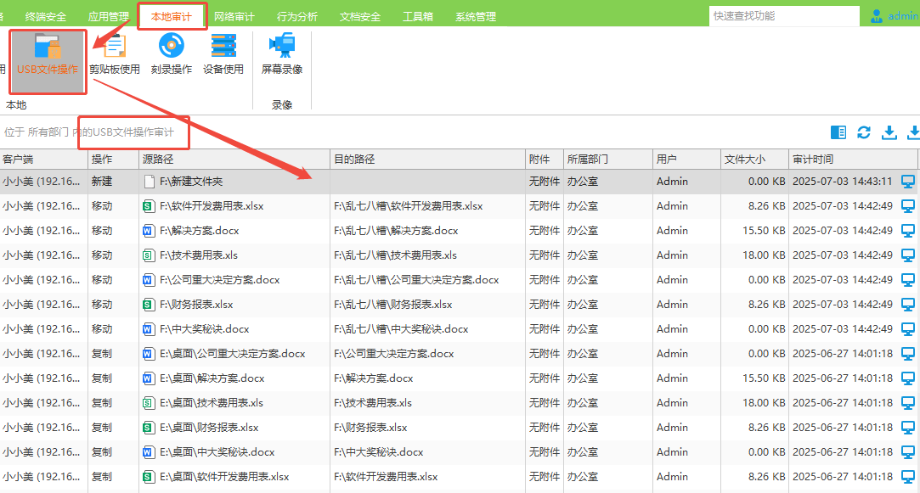Refresh the audit list
The image size is (920, 493).
[x=864, y=132]
